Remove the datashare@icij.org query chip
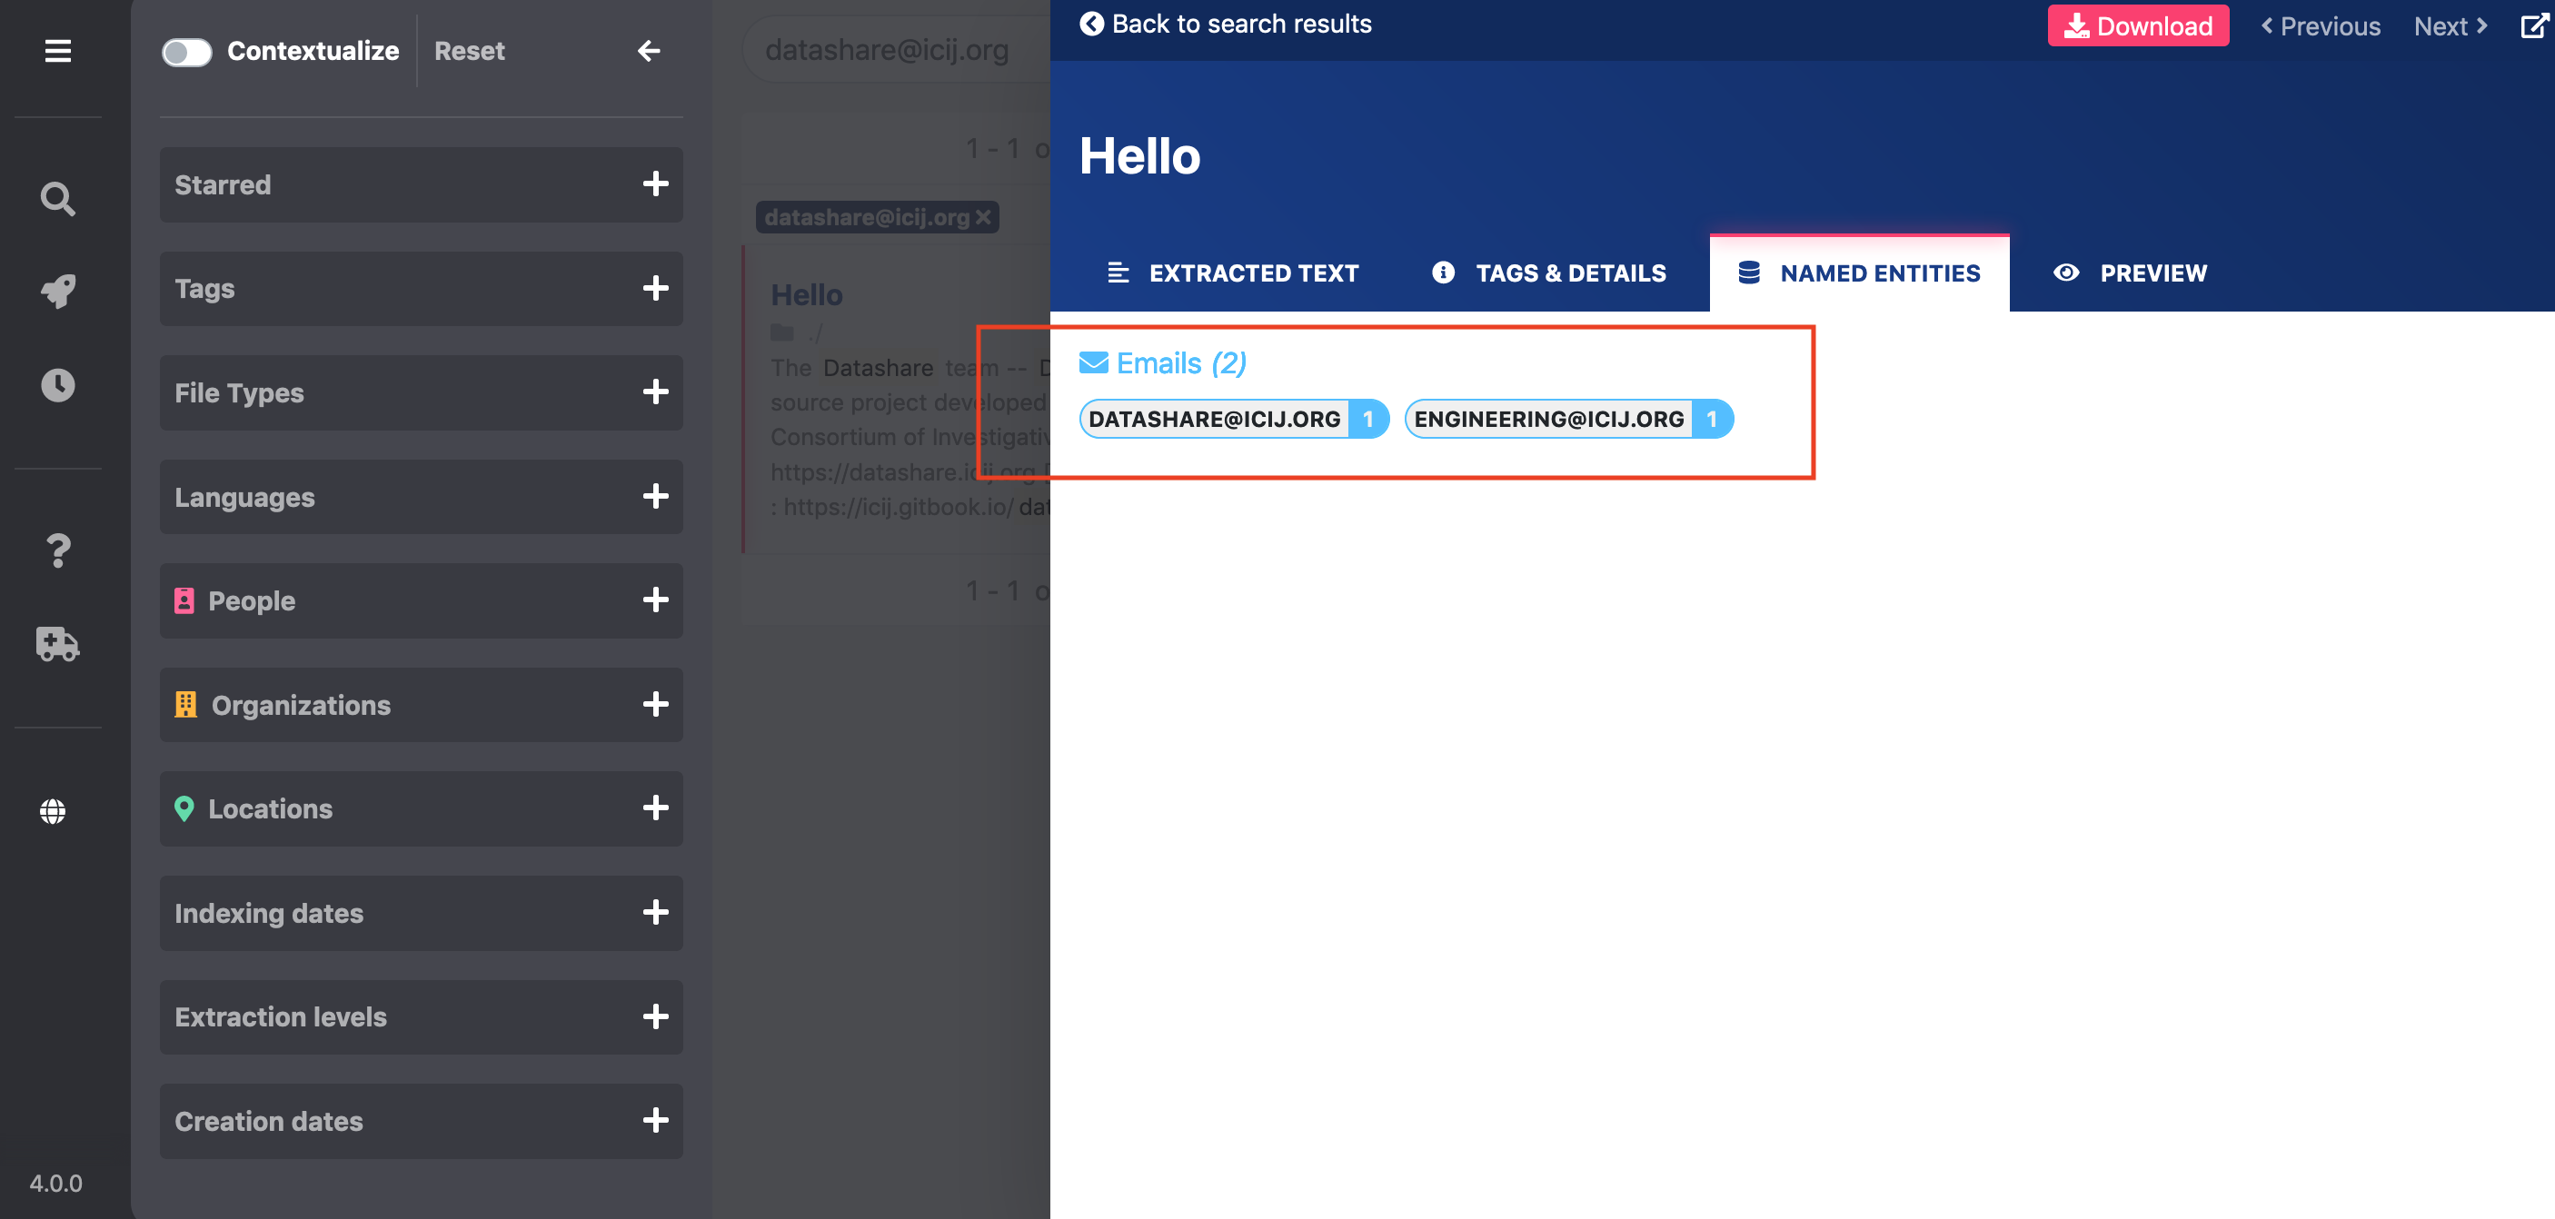 983,217
